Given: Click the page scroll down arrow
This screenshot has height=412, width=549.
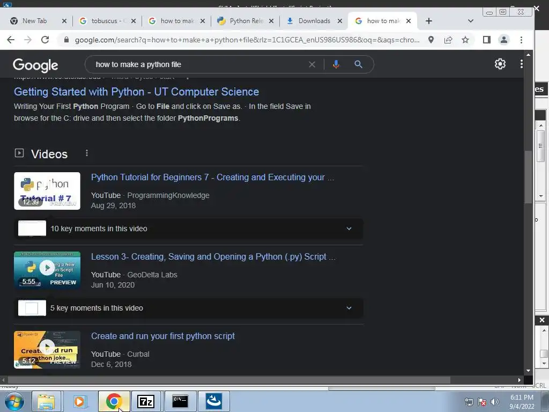Looking at the screenshot, I should (528, 370).
